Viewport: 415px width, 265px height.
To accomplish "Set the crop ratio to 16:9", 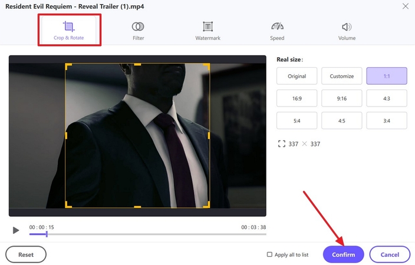I will [297, 98].
